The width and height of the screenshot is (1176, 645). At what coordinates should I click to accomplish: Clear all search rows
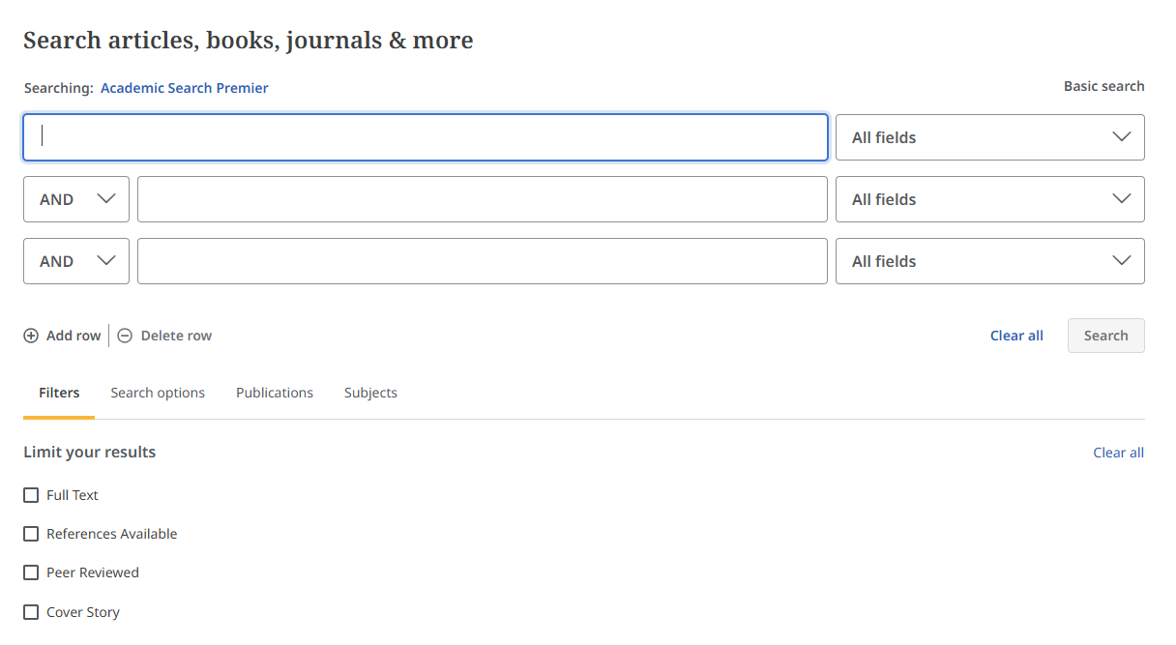[x=1016, y=335]
